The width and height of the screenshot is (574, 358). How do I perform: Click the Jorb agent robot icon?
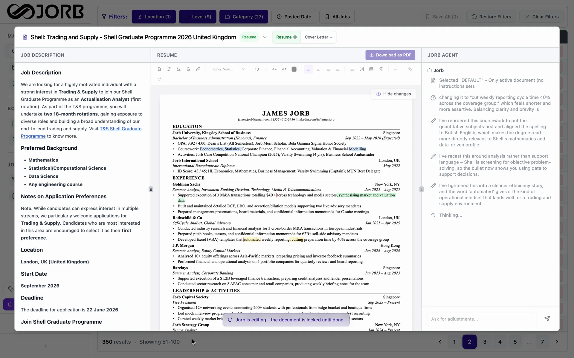coord(430,70)
